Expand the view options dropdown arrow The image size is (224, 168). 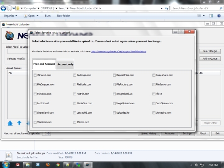[x=204, y=16]
